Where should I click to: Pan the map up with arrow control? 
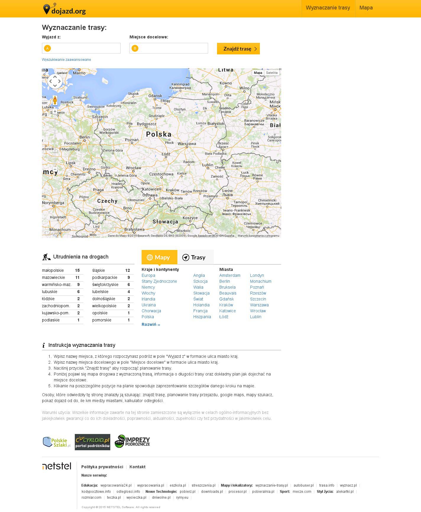55,77
